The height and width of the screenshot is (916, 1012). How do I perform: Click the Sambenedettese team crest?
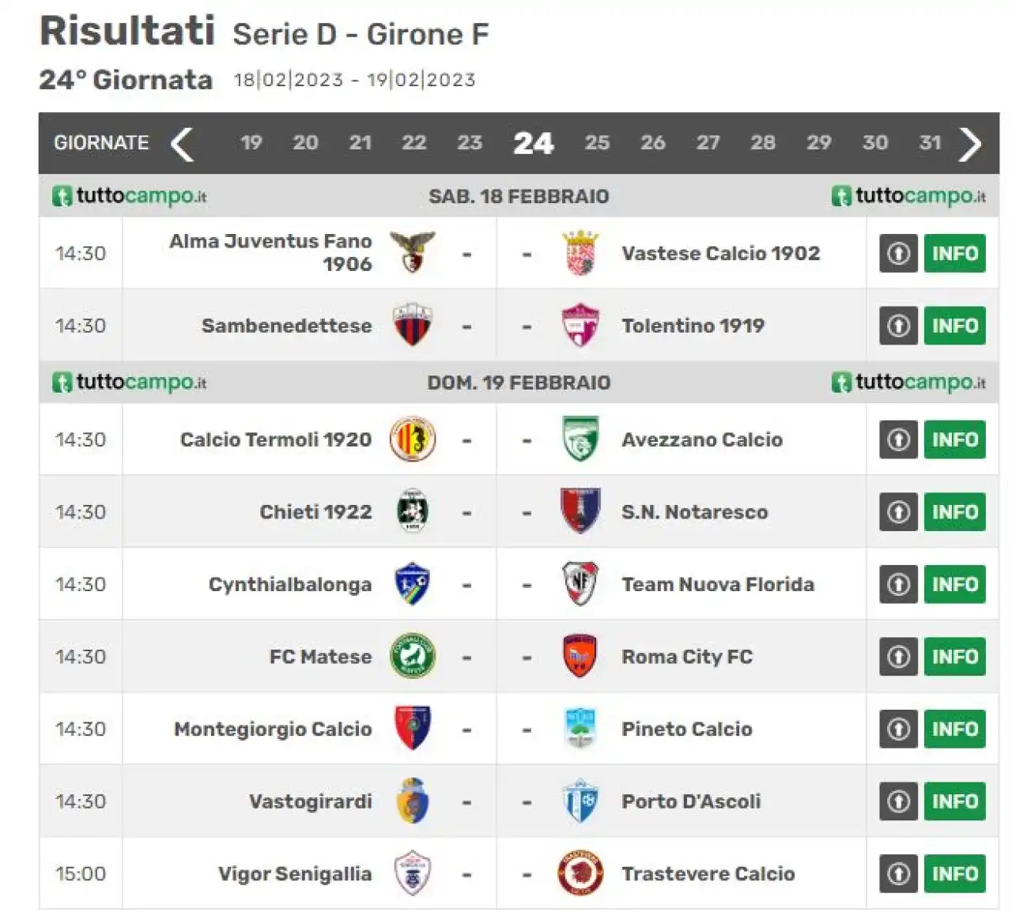[x=413, y=325]
